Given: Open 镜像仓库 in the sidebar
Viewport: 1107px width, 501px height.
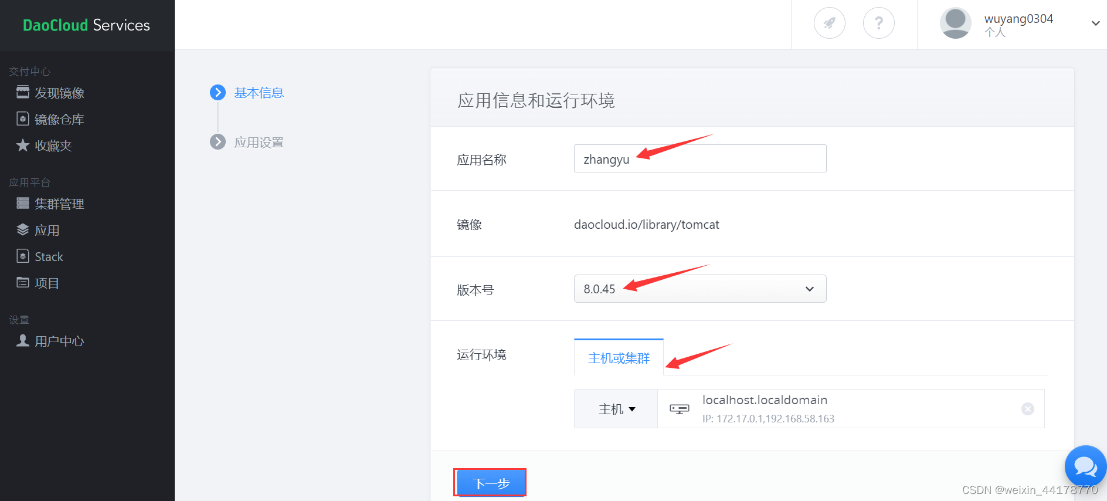Looking at the screenshot, I should (59, 119).
